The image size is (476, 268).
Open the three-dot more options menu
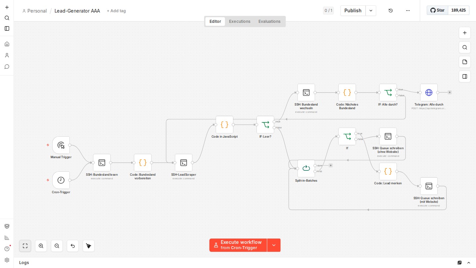[408, 11]
